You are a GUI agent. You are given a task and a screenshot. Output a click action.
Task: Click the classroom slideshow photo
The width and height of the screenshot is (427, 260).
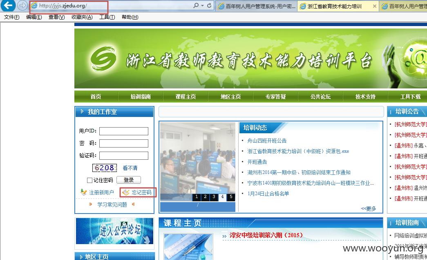click(198, 158)
